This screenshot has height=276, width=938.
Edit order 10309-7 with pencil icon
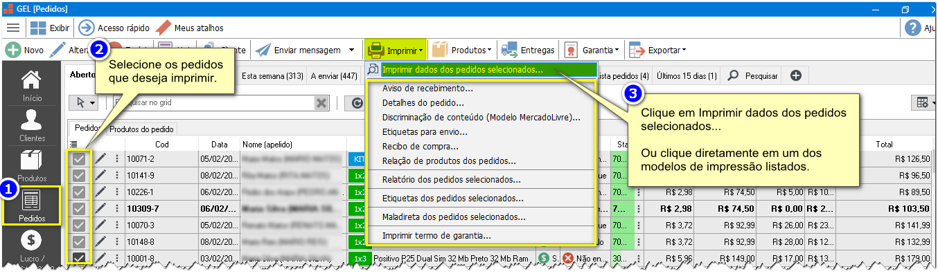pos(100,208)
